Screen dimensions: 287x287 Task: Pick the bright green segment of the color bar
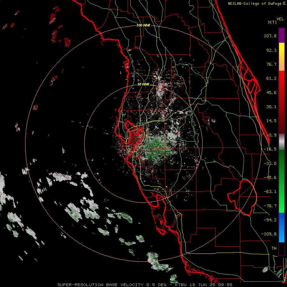(282, 181)
